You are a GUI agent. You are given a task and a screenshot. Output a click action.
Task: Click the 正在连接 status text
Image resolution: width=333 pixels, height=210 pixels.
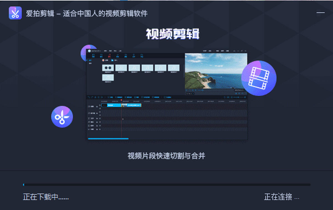pos(281,197)
